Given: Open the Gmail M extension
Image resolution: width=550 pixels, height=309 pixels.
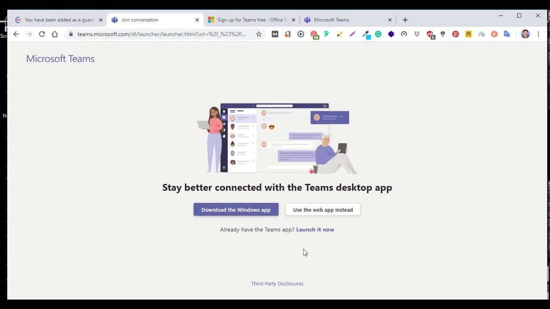Looking at the screenshot, I should point(275,34).
